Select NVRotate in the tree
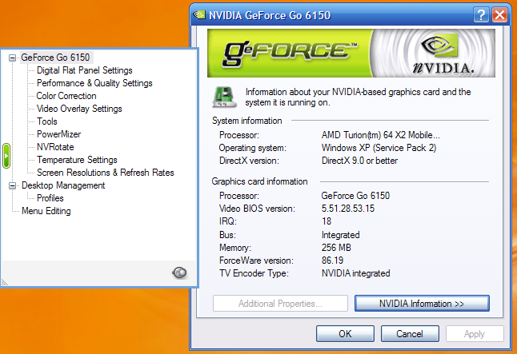The image size is (517, 354). (55, 147)
